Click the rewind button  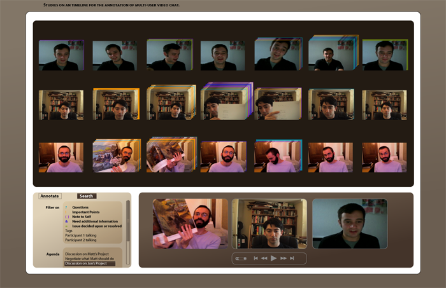(x=264, y=258)
